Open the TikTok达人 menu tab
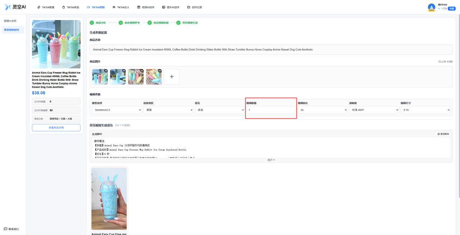Viewport: 460px width, 235px height. tap(121, 7)
